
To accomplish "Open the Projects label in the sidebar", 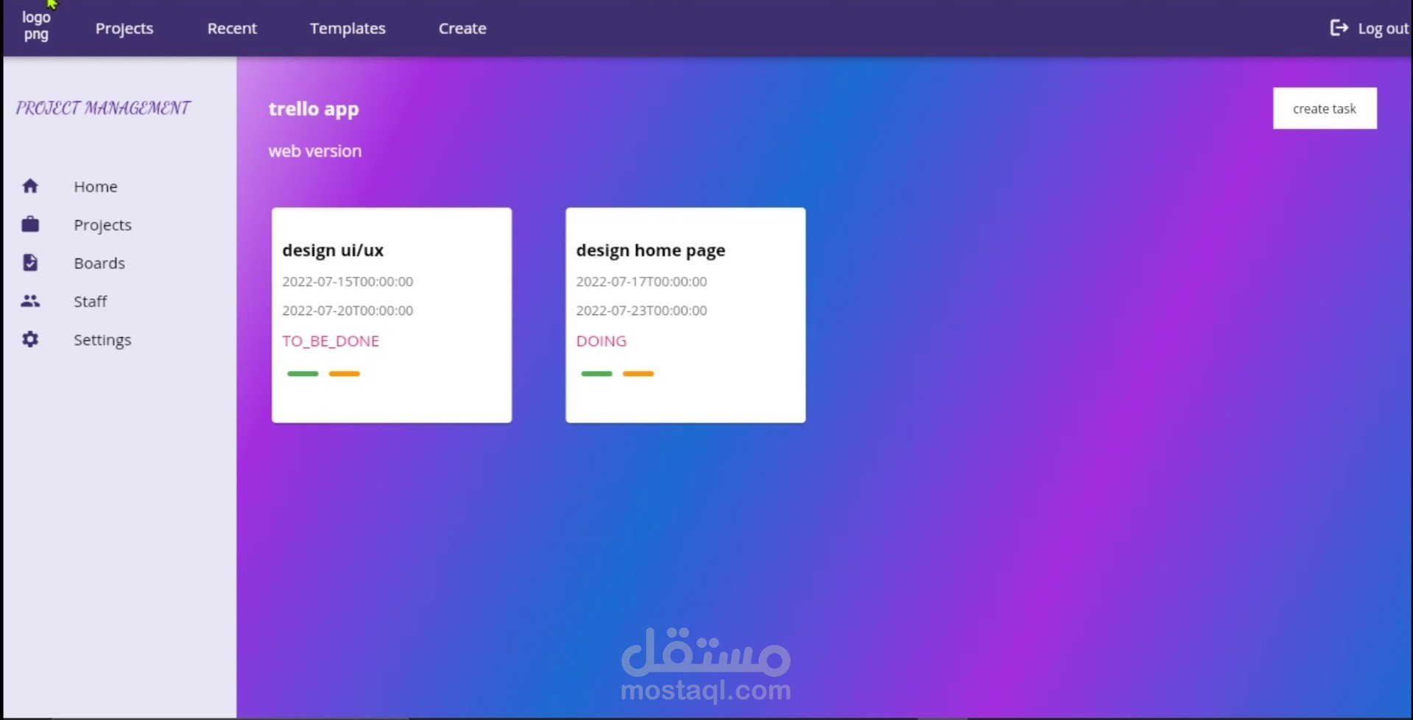I will [x=102, y=225].
